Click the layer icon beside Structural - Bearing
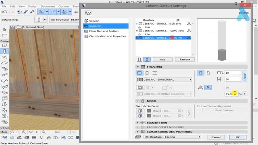 [138, 137]
